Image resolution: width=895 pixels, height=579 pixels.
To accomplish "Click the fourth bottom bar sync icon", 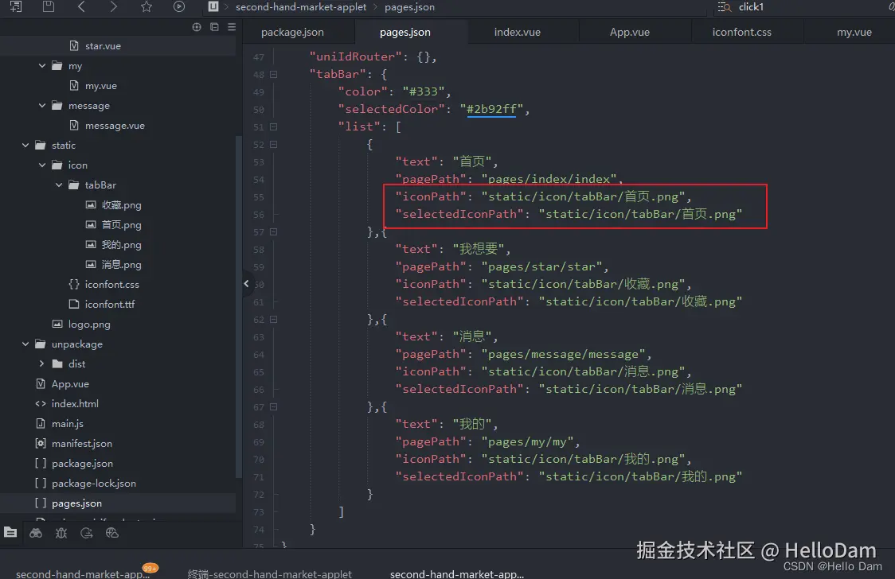I will [x=87, y=533].
